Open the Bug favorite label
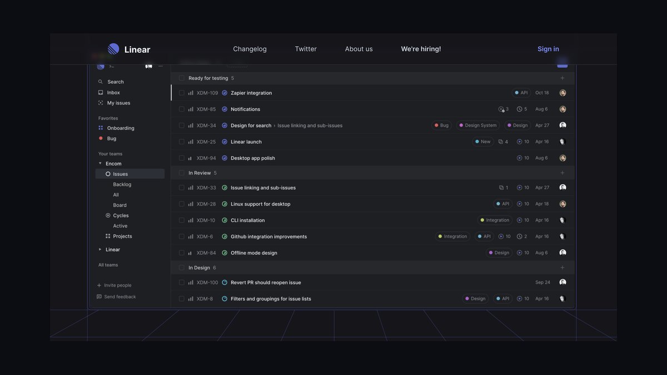The width and height of the screenshot is (667, 375). [x=107, y=138]
